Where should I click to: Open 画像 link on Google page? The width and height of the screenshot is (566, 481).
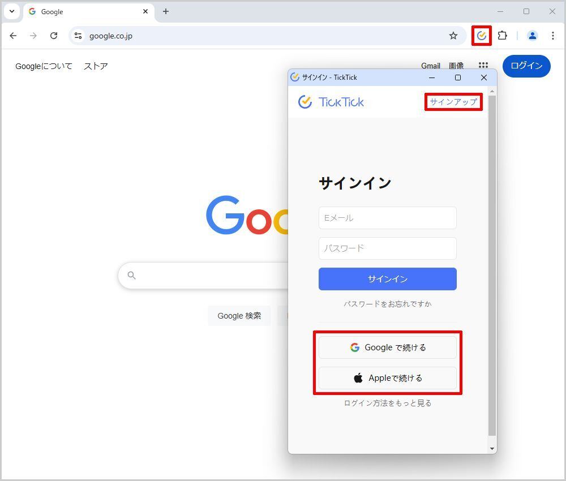pos(456,66)
